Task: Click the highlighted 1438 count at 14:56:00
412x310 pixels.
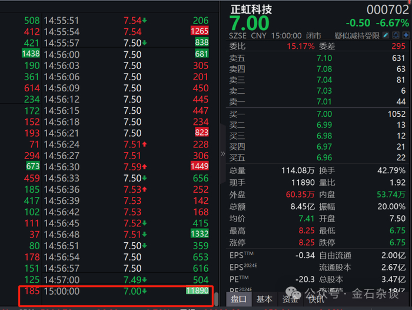Action: [x=31, y=54]
